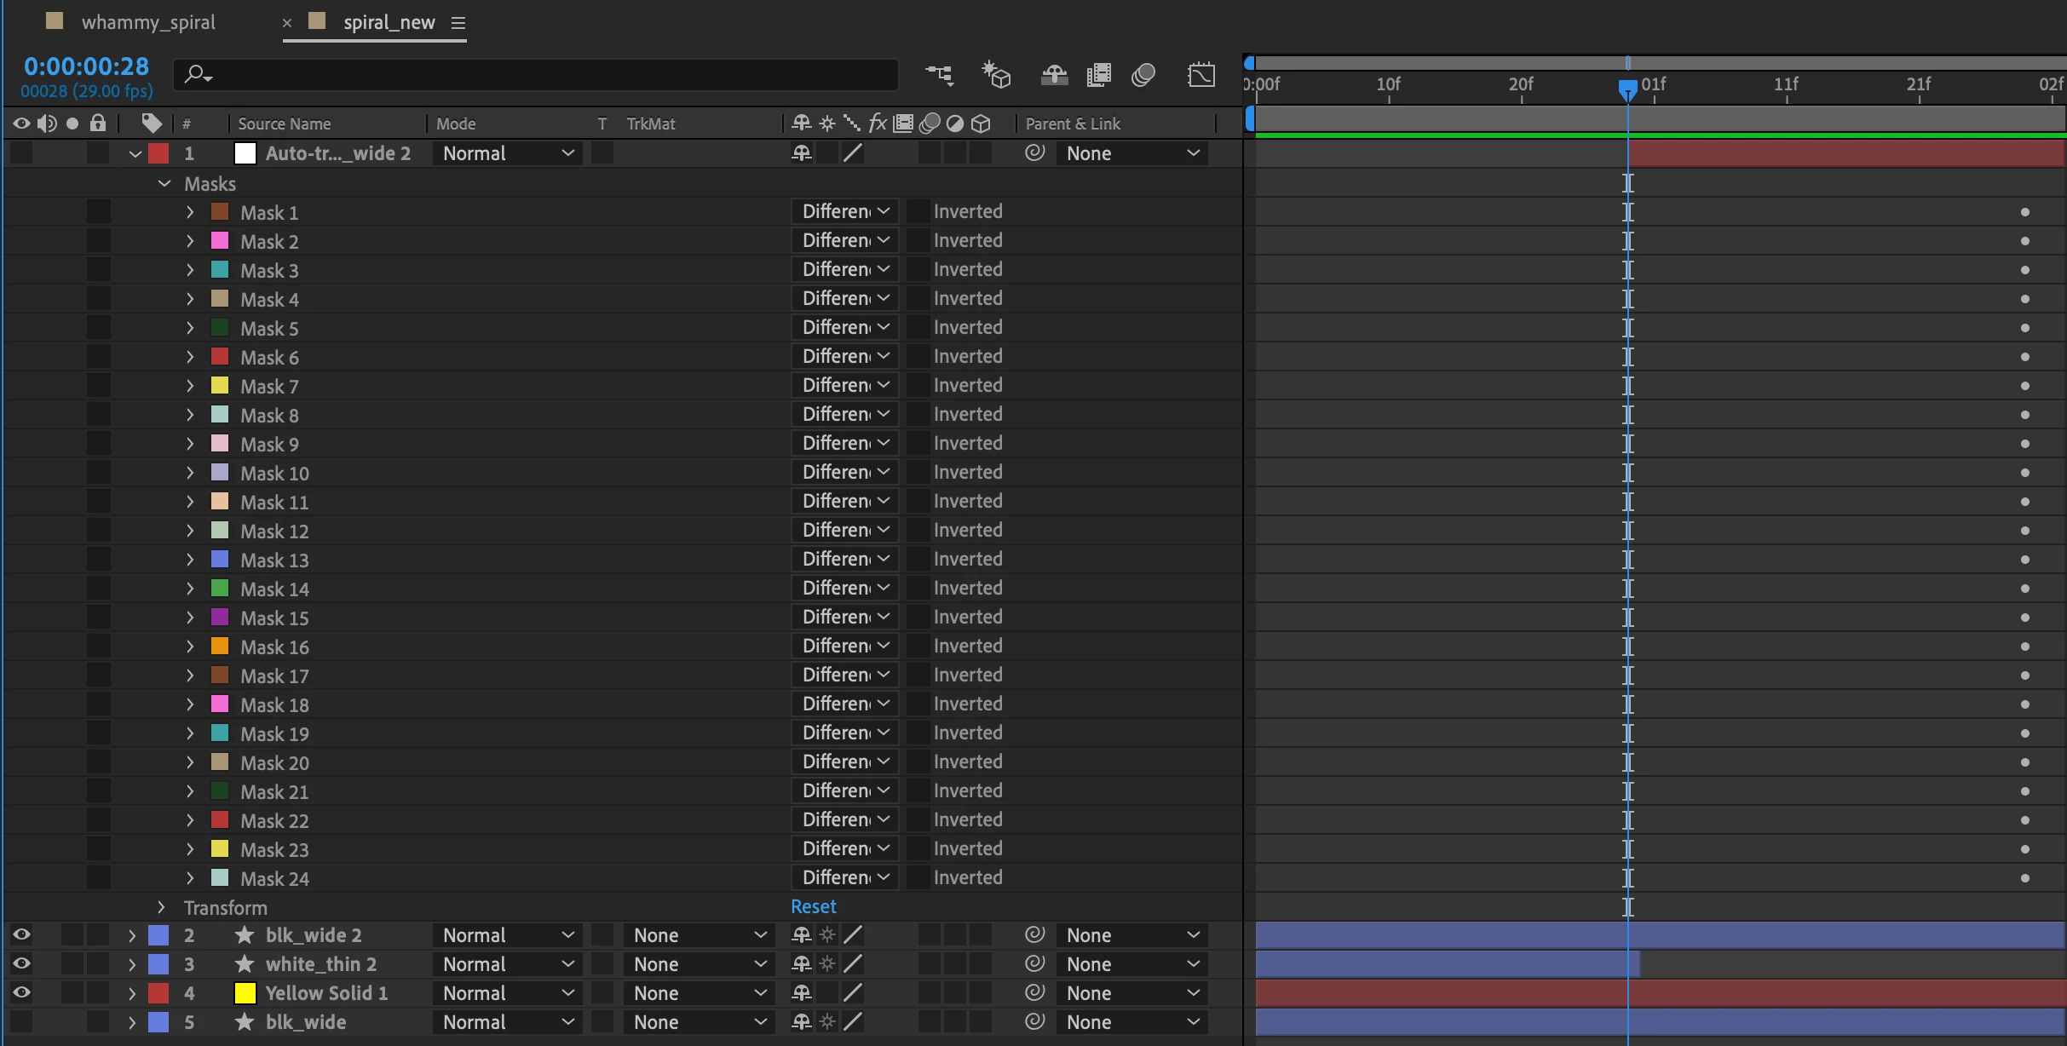2067x1046 pixels.
Task: Enable Frame Blending icon in timeline toolbar
Action: click(x=1099, y=75)
